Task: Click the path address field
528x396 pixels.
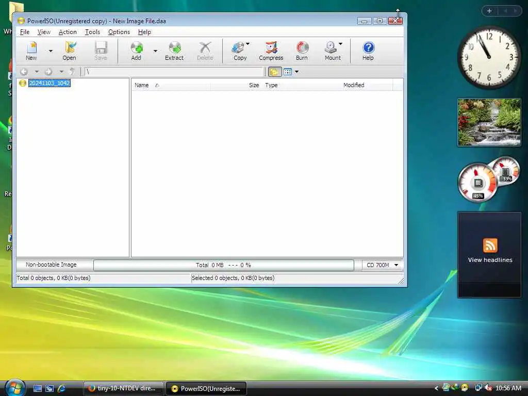Action: click(174, 72)
